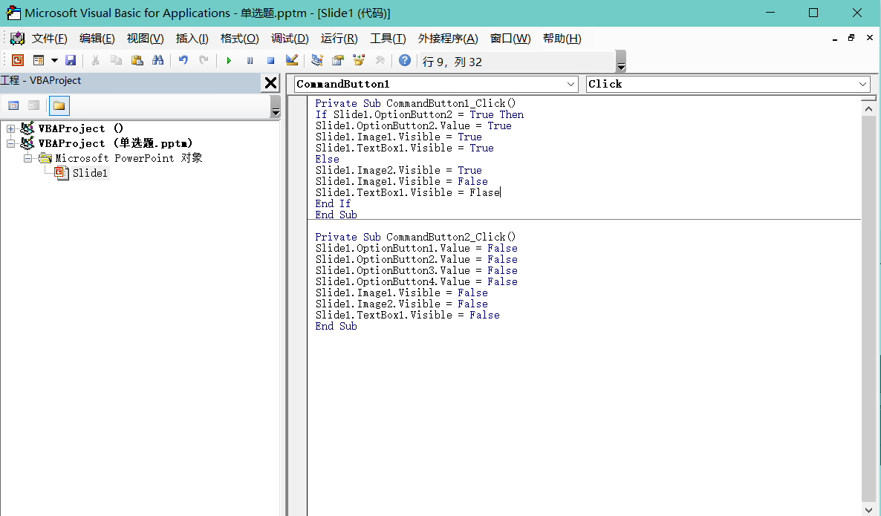The height and width of the screenshot is (516, 881).
Task: Click 'End If' line in code
Action: tap(333, 204)
